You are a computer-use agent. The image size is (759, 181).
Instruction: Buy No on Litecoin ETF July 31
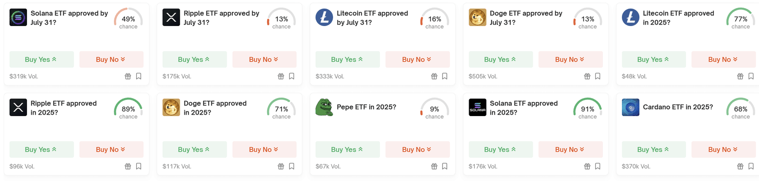417,59
